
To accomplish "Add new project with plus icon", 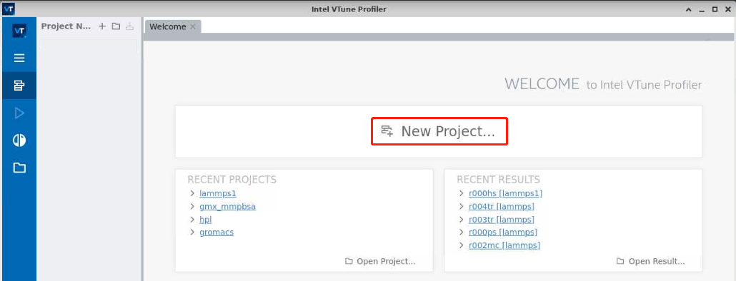I will (x=102, y=26).
